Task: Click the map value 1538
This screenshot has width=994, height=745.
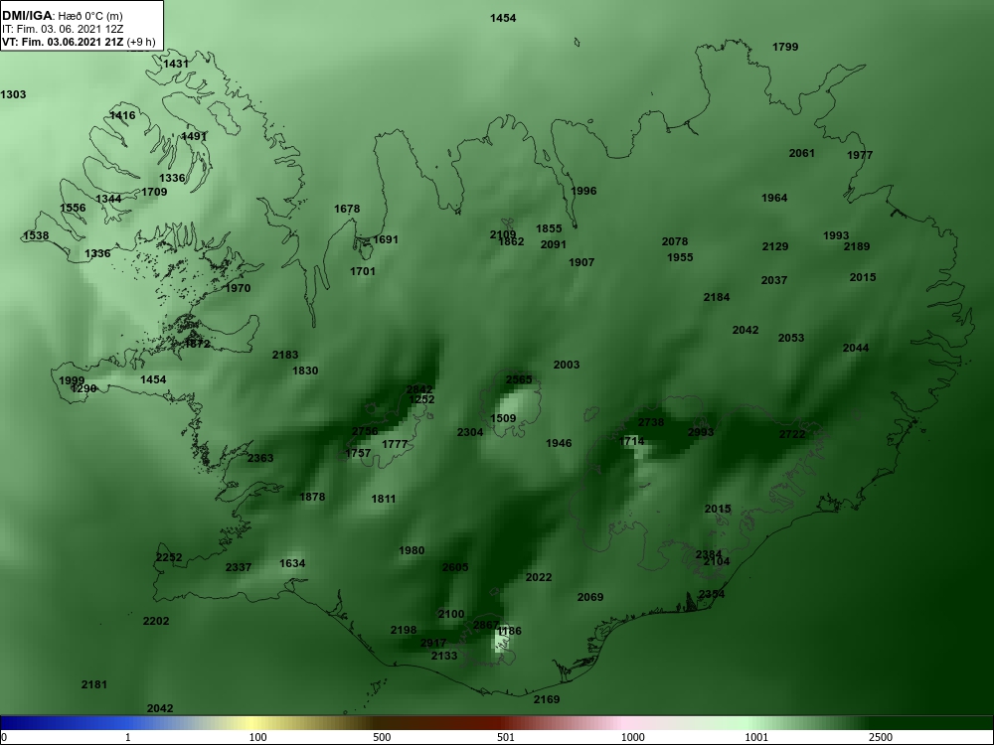Action: pyautogui.click(x=36, y=235)
